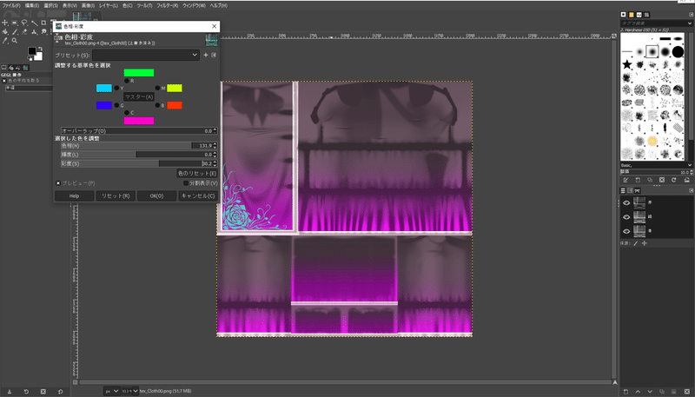Image resolution: width=695 pixels, height=397 pixels.
Task: Raise the layer with up arrow icon
Action: tap(638, 392)
